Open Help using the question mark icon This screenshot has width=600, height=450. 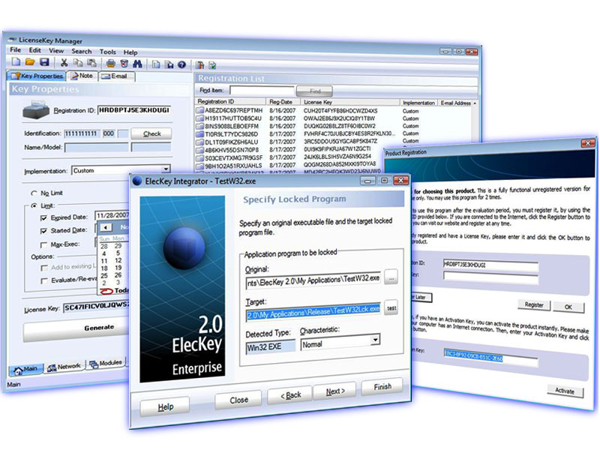coord(181,64)
